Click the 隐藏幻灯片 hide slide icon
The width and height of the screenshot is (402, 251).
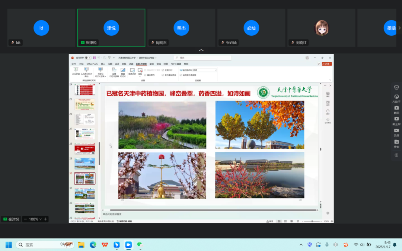point(123,71)
